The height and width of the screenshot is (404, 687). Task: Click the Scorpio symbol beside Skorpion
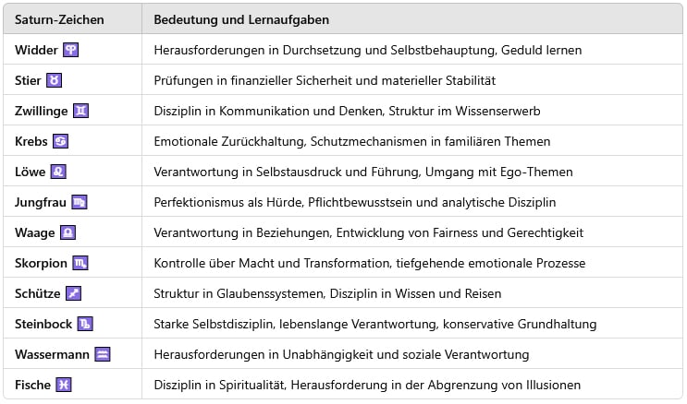pyautogui.click(x=81, y=263)
